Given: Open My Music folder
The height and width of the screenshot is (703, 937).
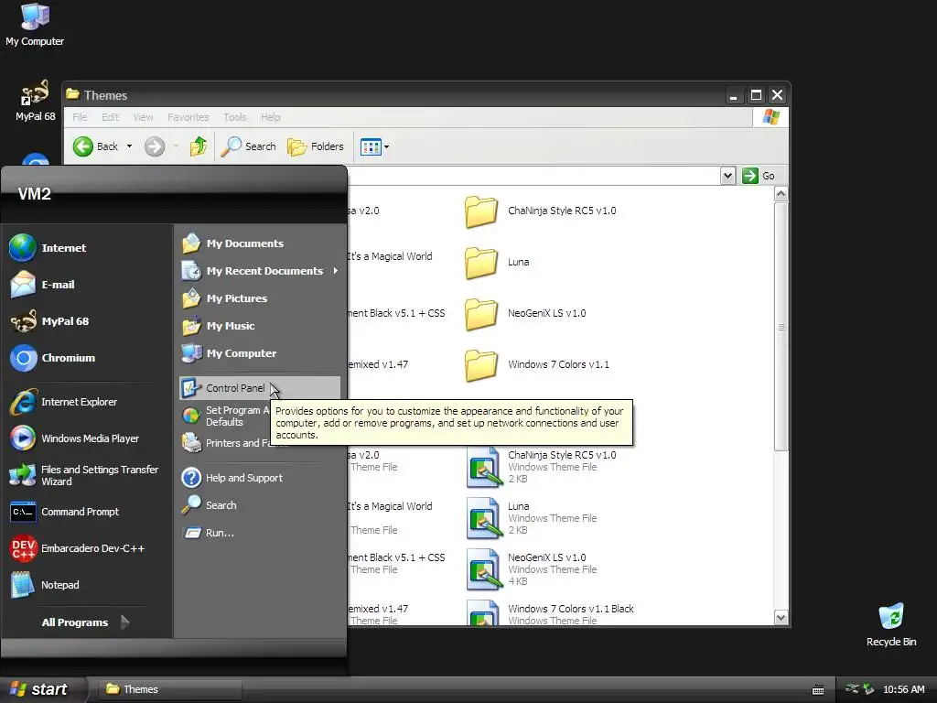Looking at the screenshot, I should [x=260, y=326].
